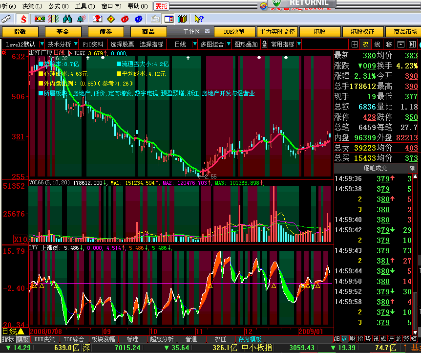Open the traffic light signal icon
421x353 pixels.
pyautogui.click(x=40, y=19)
